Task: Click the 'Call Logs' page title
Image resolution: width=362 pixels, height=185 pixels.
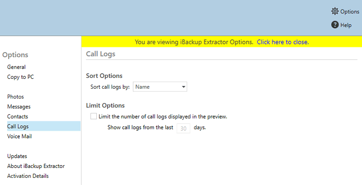Action: (x=100, y=54)
